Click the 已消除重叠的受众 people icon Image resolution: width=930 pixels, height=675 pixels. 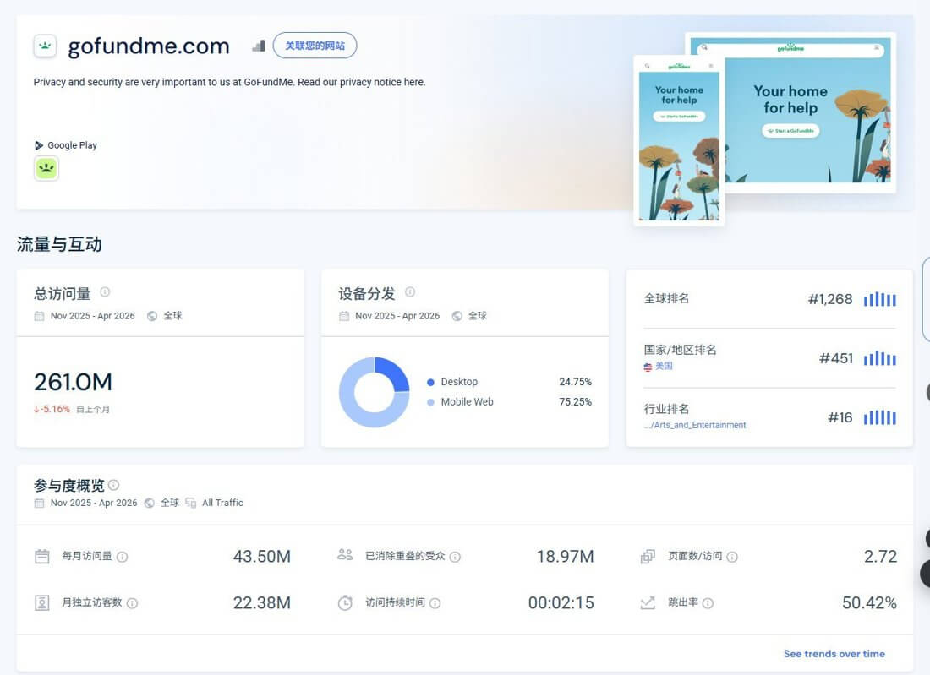(345, 555)
